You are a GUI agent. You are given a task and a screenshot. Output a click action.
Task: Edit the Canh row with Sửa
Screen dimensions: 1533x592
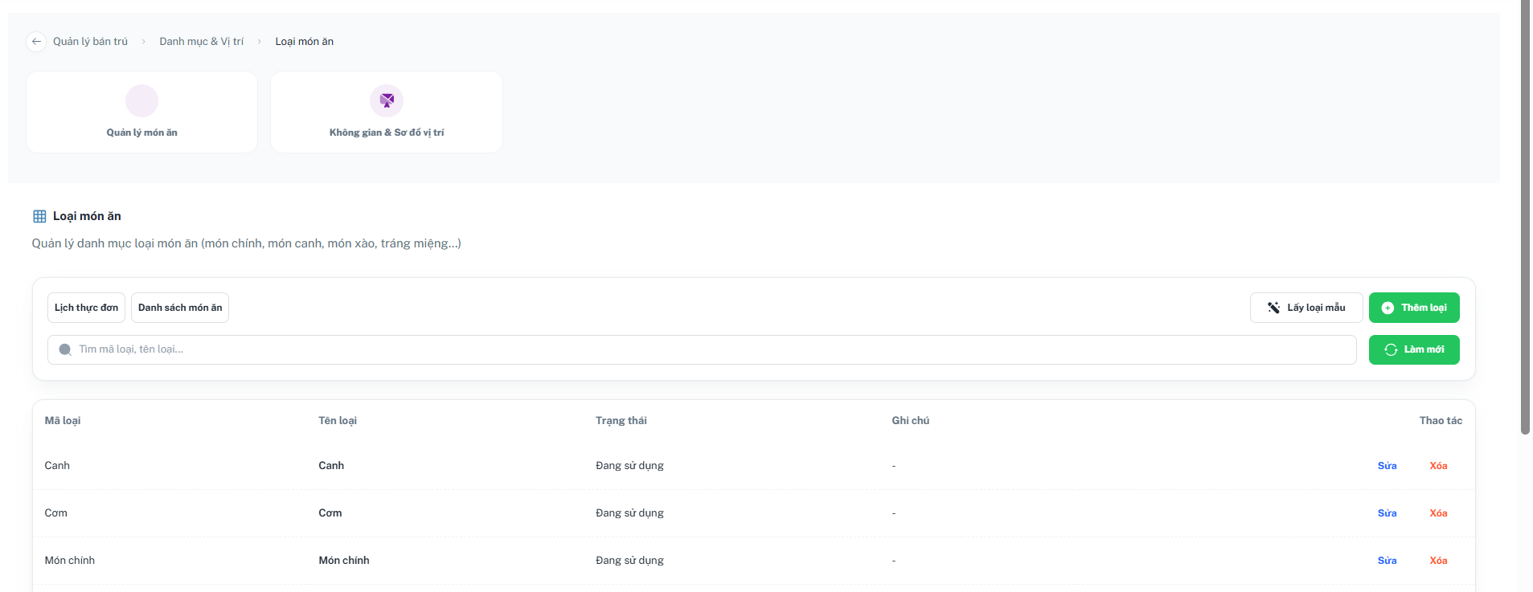(1387, 466)
